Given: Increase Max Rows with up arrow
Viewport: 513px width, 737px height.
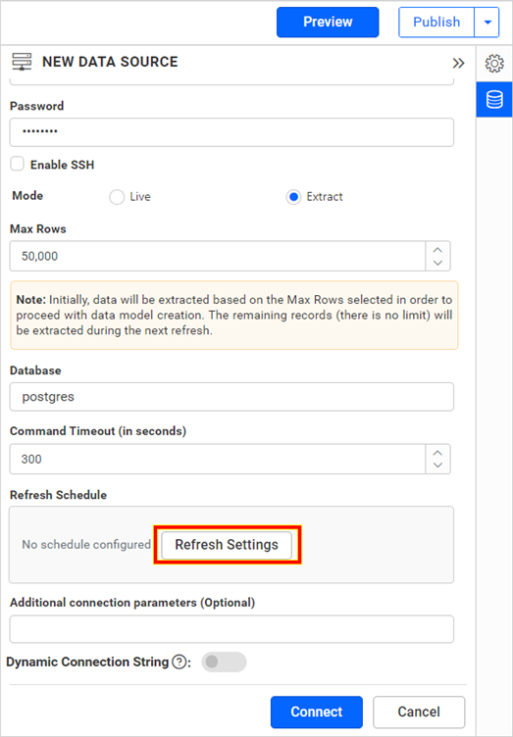Looking at the screenshot, I should click(437, 250).
